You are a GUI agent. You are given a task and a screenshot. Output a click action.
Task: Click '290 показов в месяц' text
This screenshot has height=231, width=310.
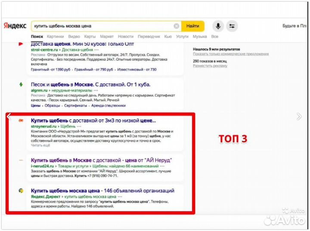click(210, 61)
